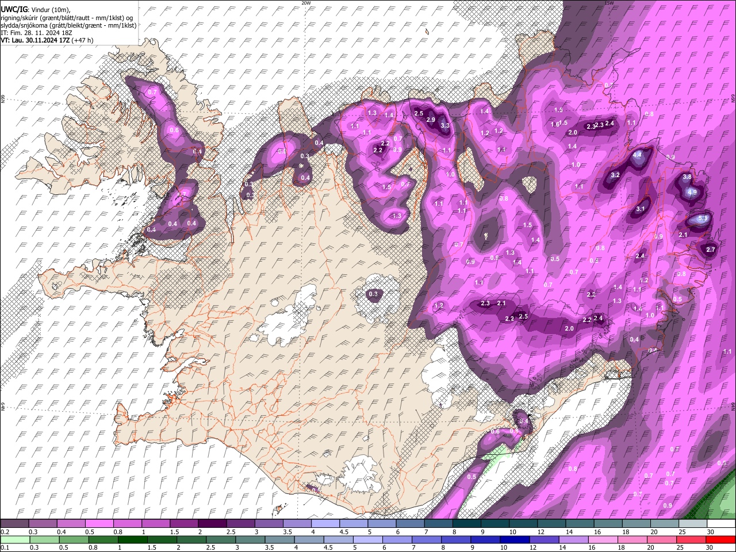
Task: Click the 5.3 precipitation value on the map
Action: [x=703, y=218]
